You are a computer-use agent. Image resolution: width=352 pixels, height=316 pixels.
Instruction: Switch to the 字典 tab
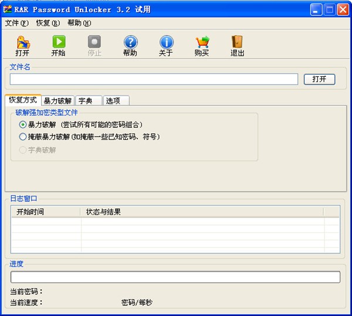point(89,101)
